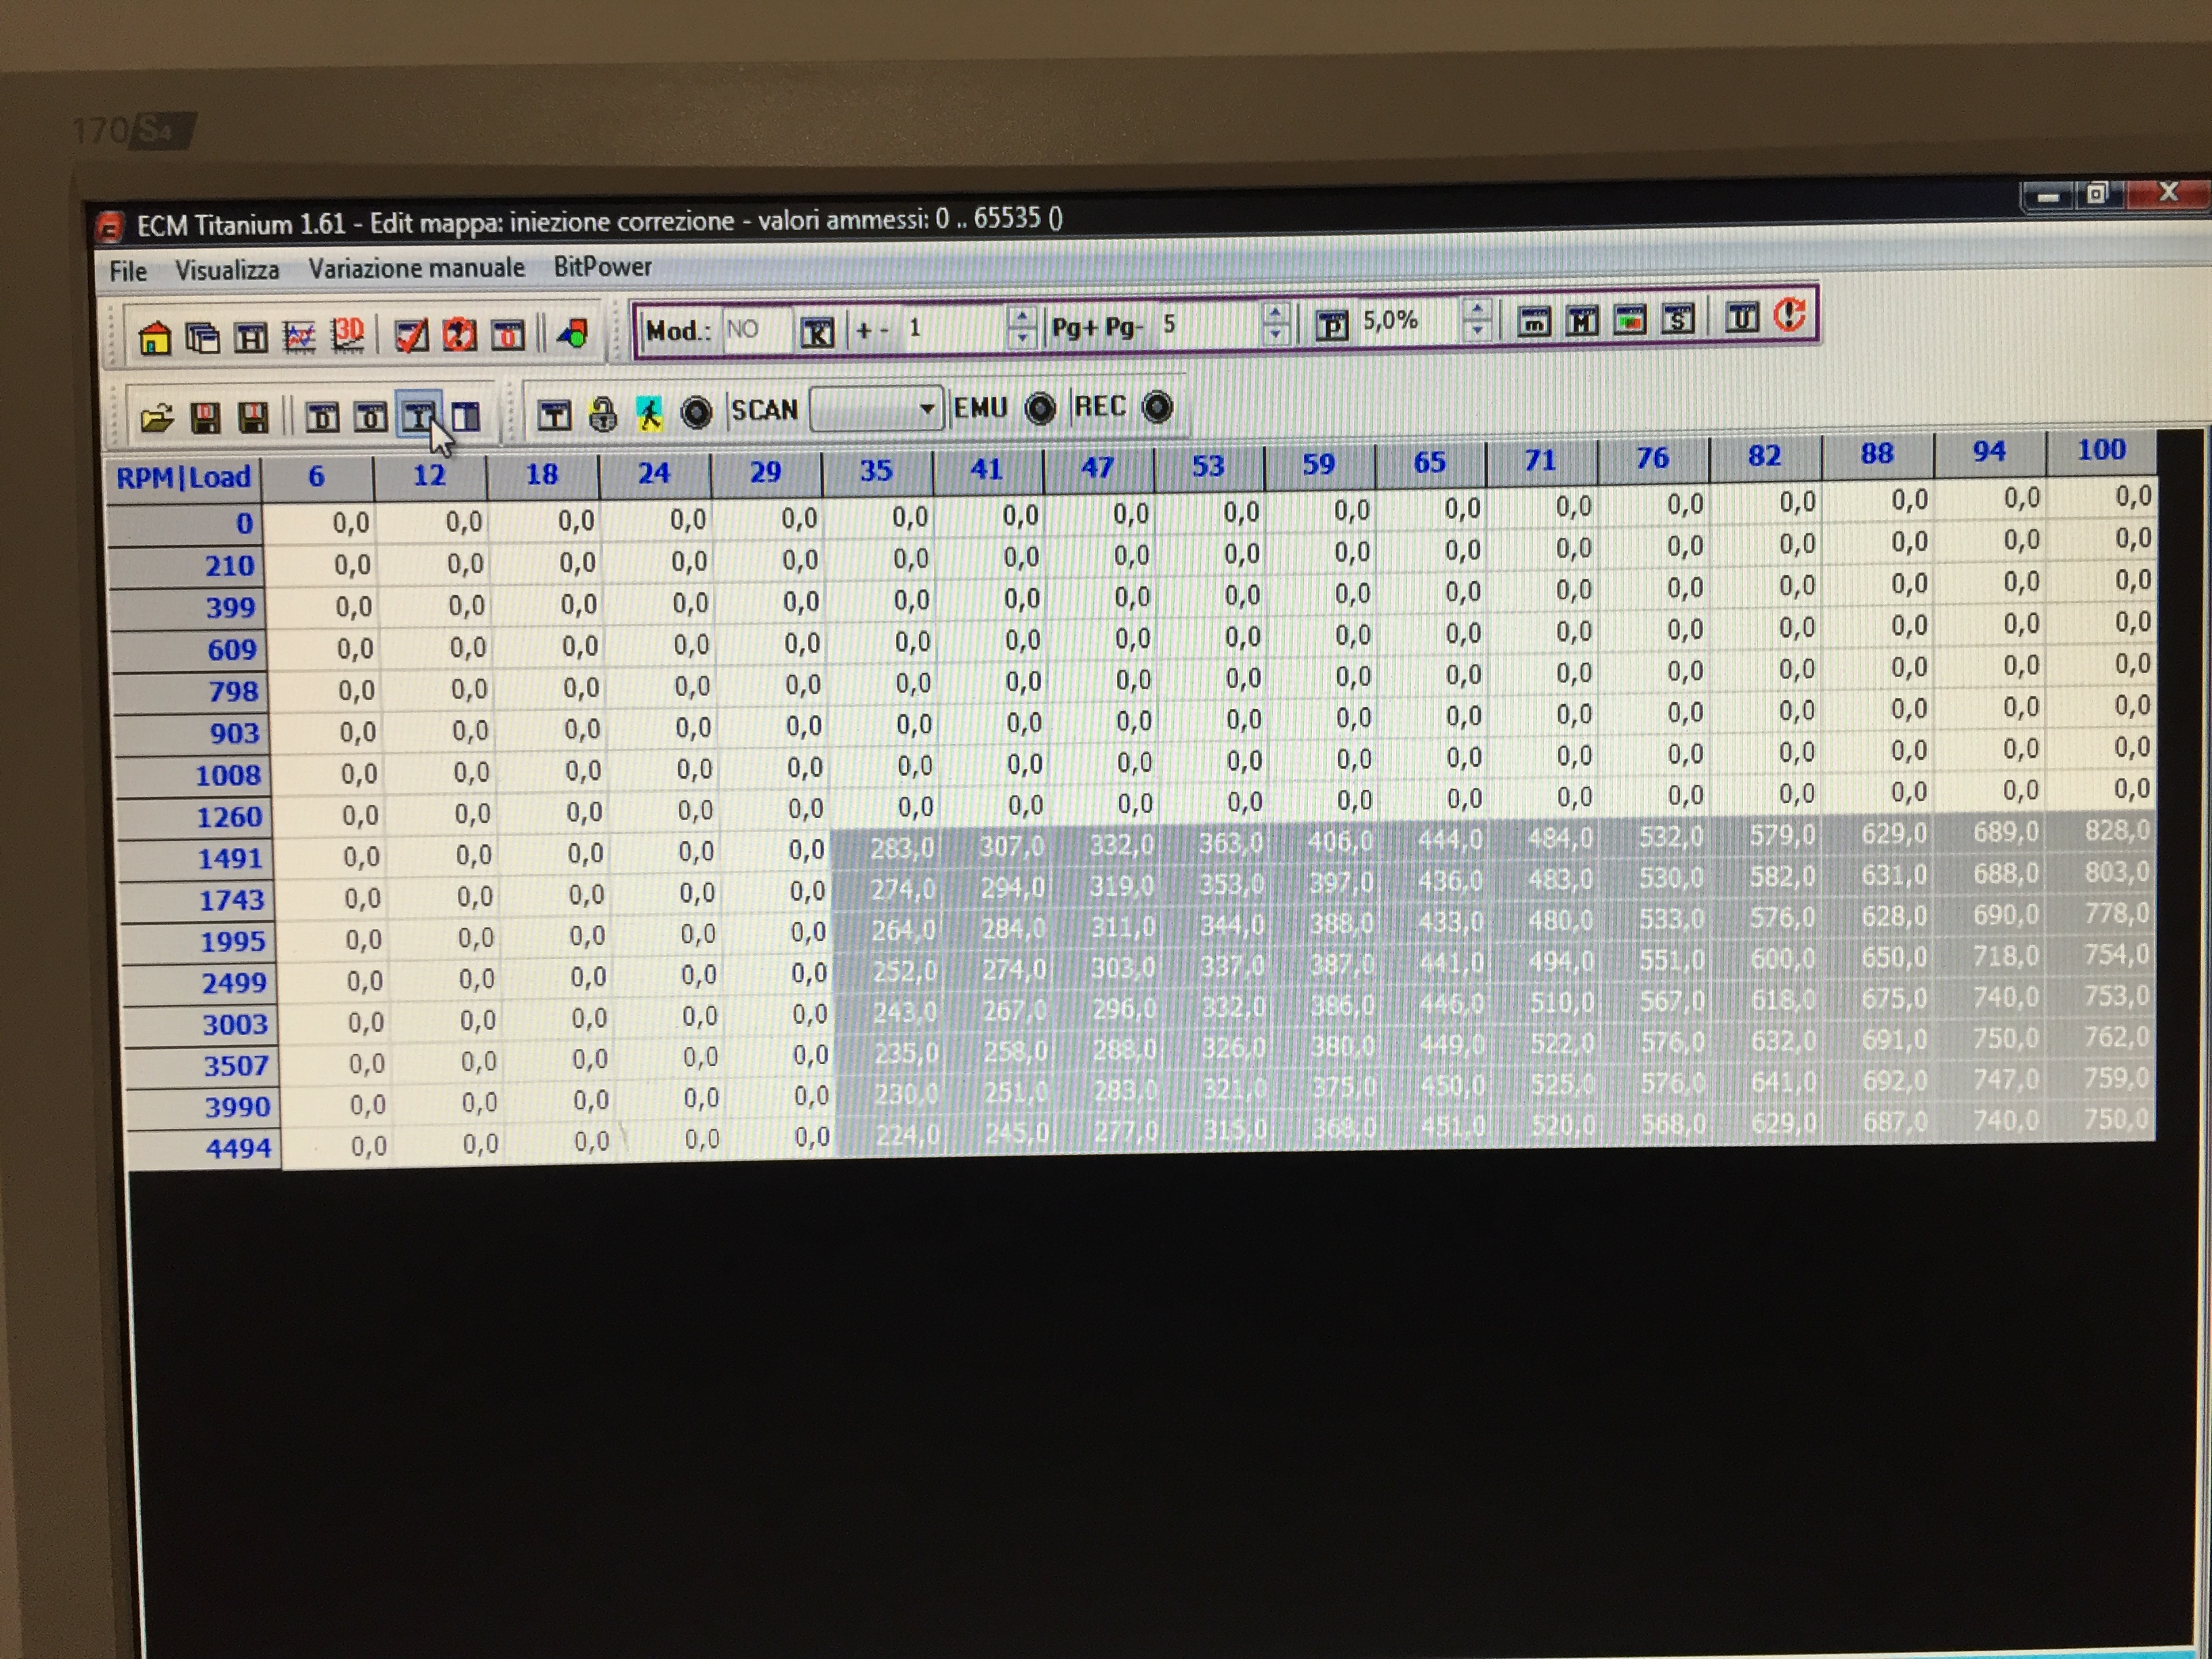Toggle the round button left of SCAN

tap(696, 412)
